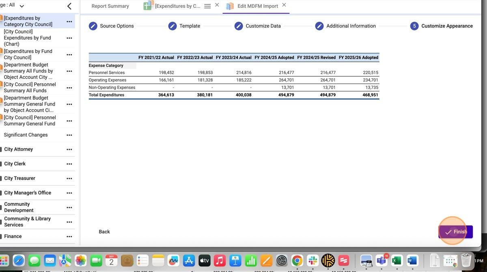Collapse the sidebar with the left chevron
The width and height of the screenshot is (487, 272).
click(x=69, y=6)
